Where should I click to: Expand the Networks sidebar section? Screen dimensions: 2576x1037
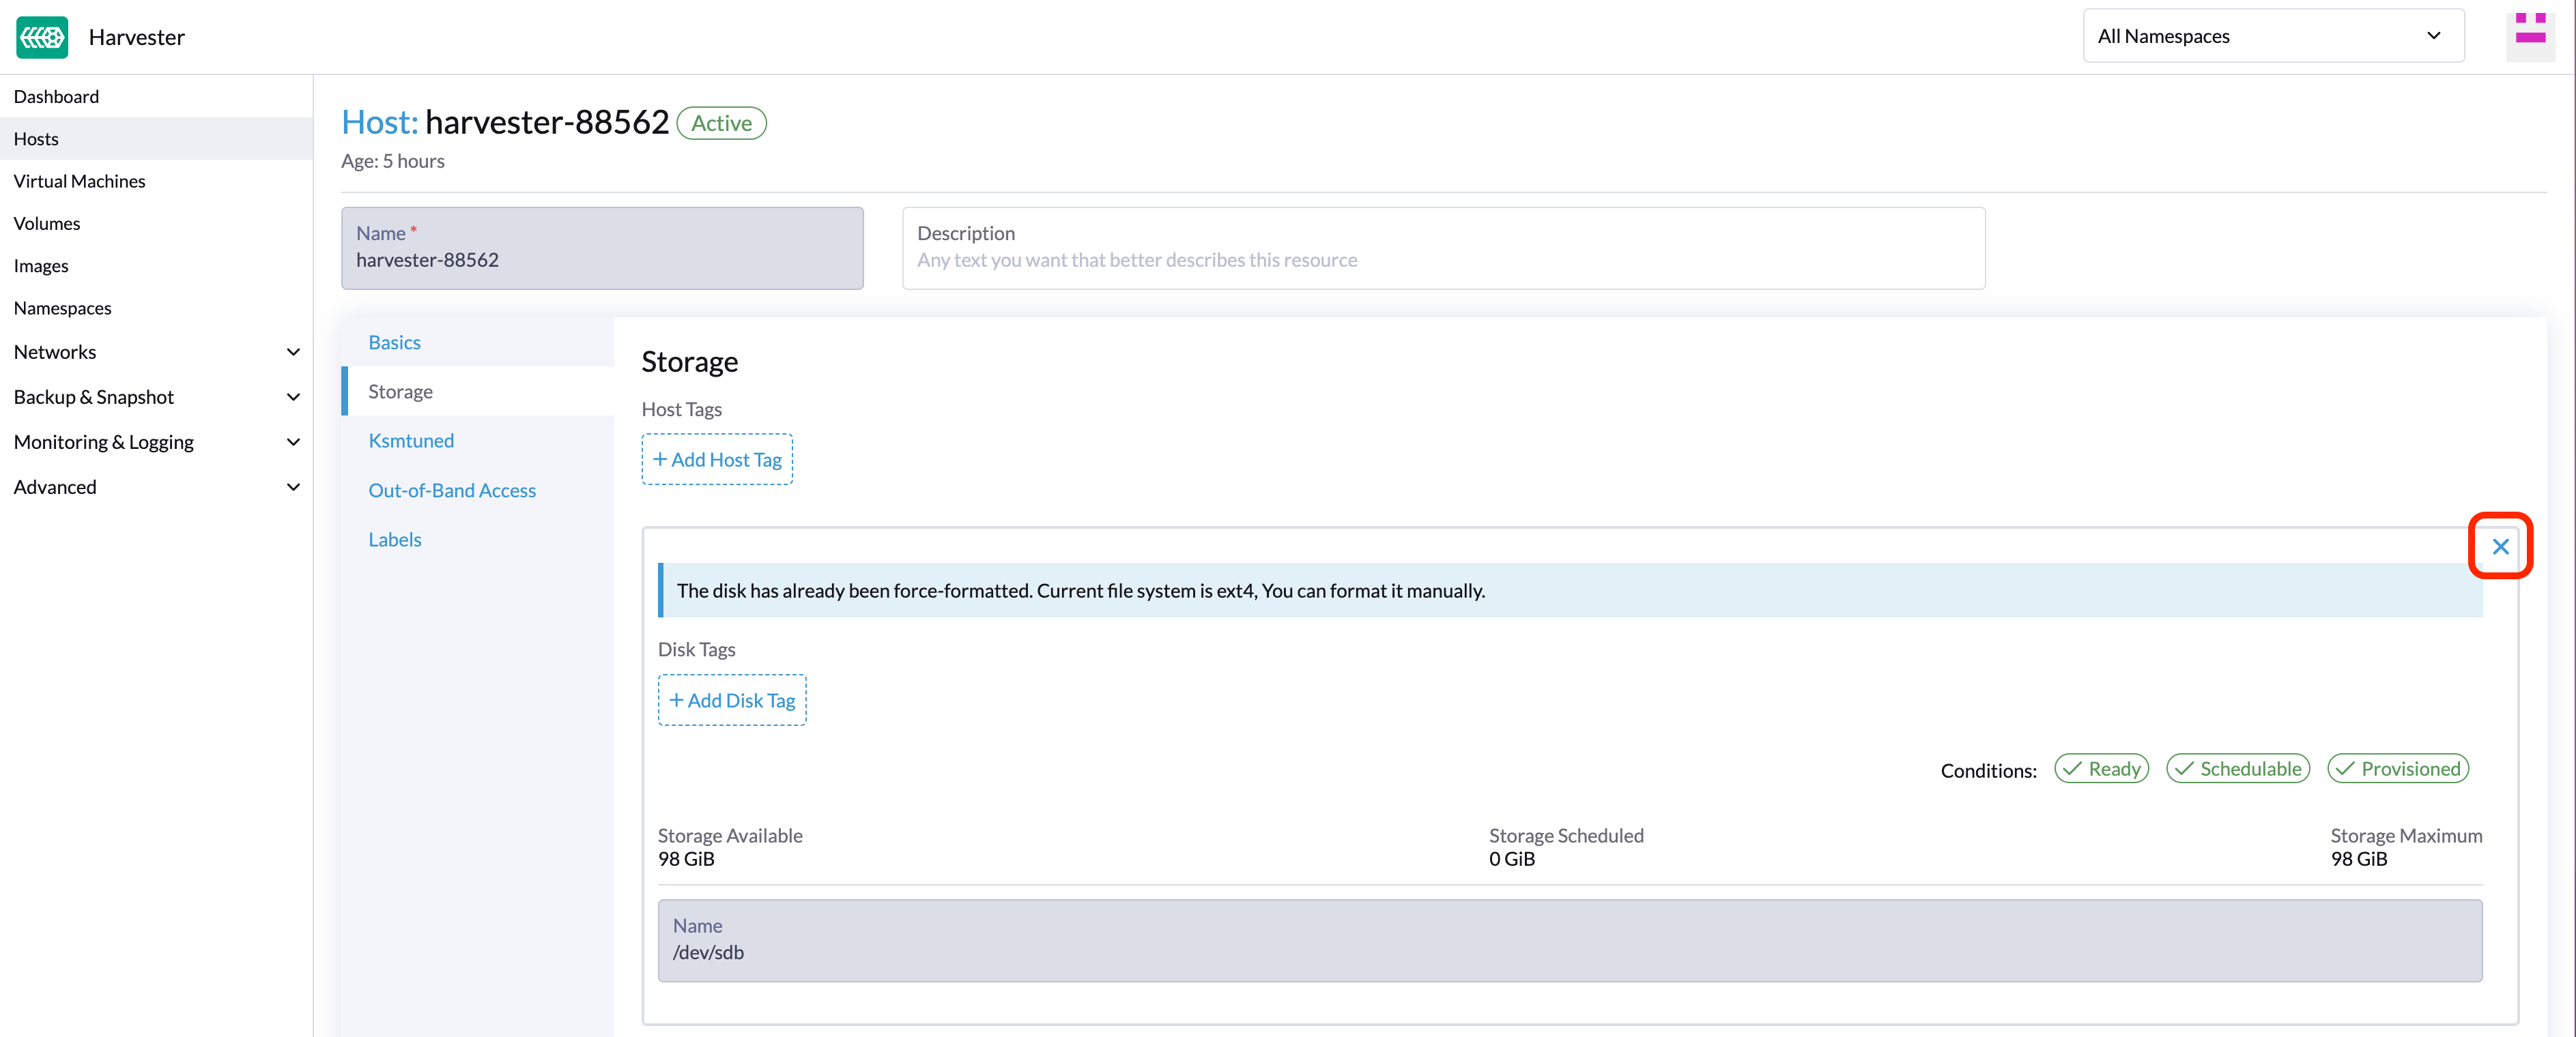pyautogui.click(x=293, y=352)
